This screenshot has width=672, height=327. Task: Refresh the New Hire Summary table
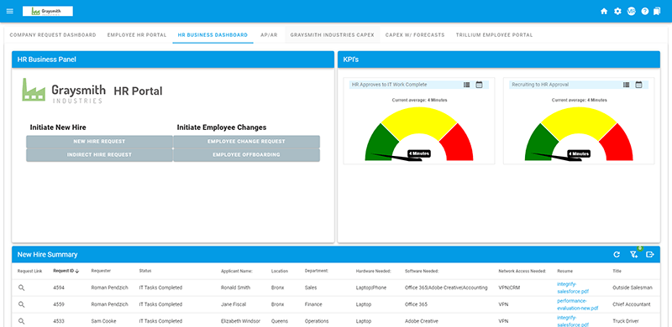(x=617, y=255)
